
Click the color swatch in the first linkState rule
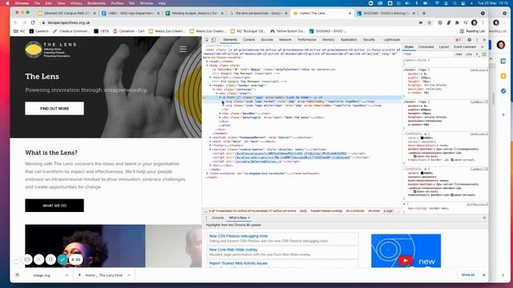422,138
